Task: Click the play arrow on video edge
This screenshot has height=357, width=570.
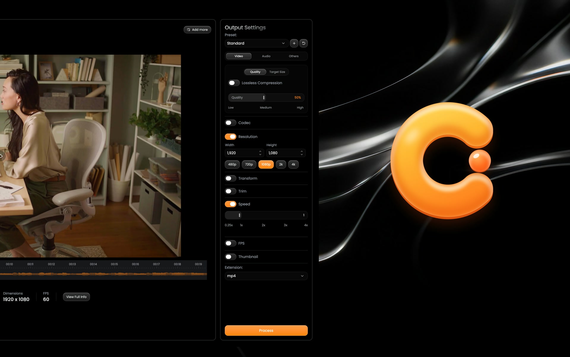Action: coord(1,156)
